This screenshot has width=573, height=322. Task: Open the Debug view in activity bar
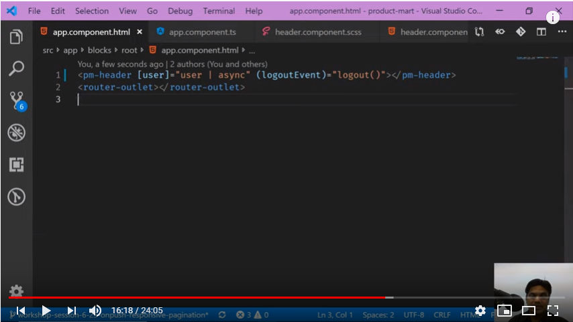click(16, 133)
